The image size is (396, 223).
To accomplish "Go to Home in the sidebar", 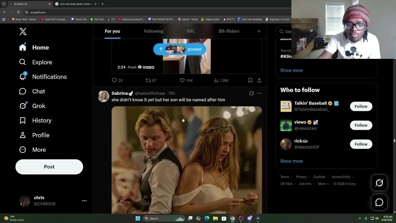I will point(34,47).
